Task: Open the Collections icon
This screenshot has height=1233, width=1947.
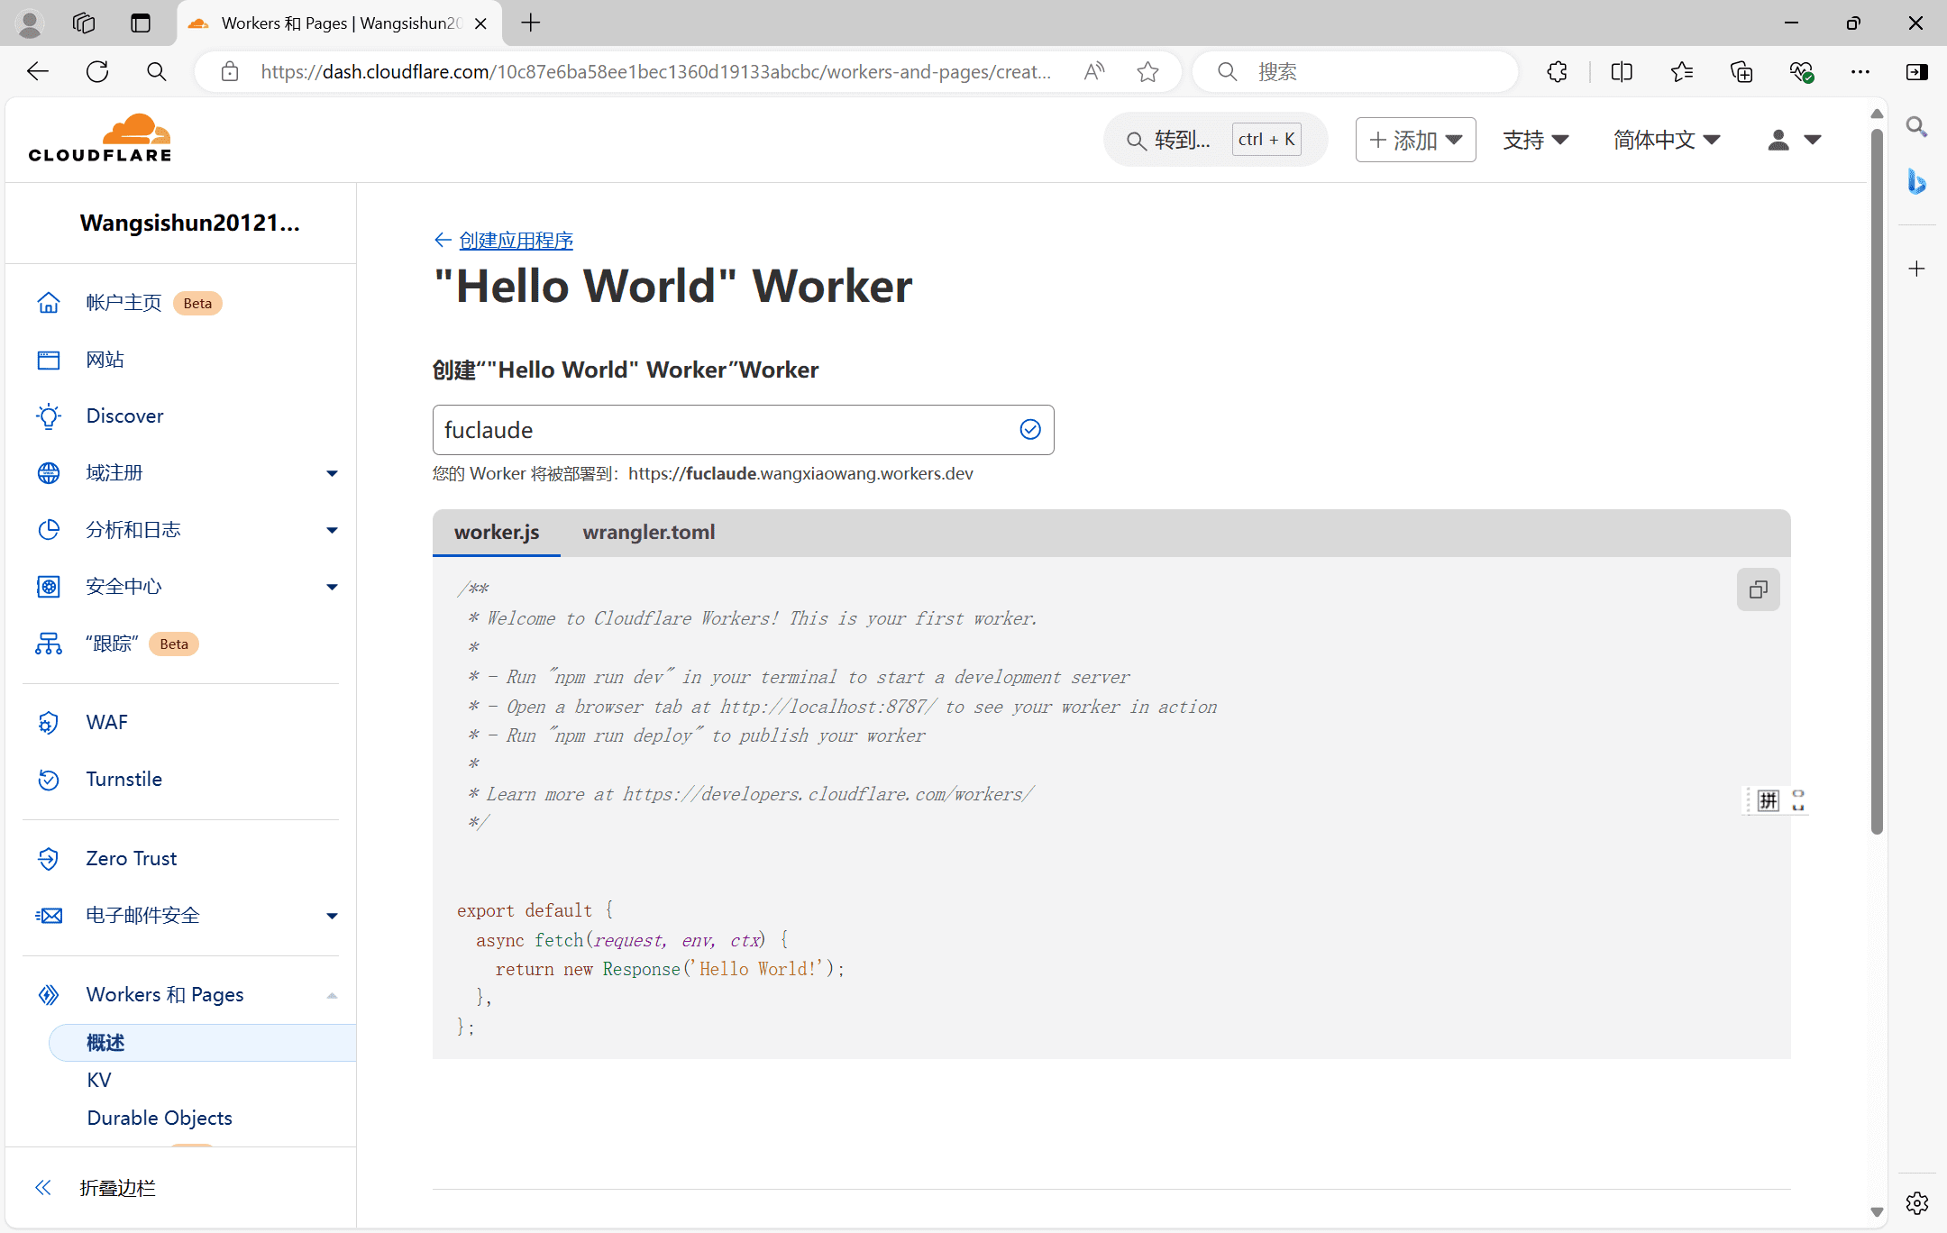Action: [1741, 72]
